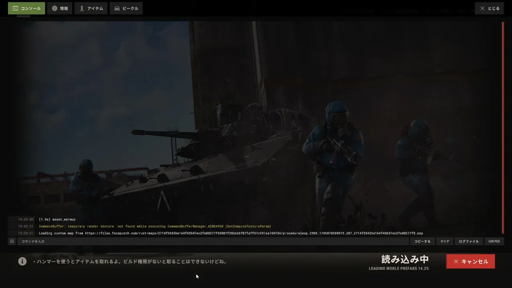Clear the console with クリア
The image size is (512, 288).
(x=445, y=241)
